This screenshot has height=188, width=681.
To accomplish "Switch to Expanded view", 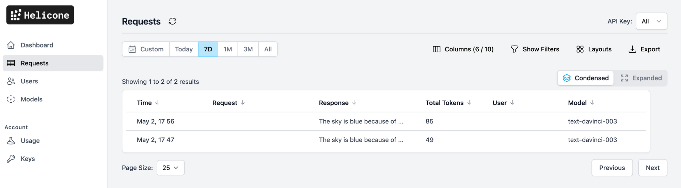I will click(641, 78).
